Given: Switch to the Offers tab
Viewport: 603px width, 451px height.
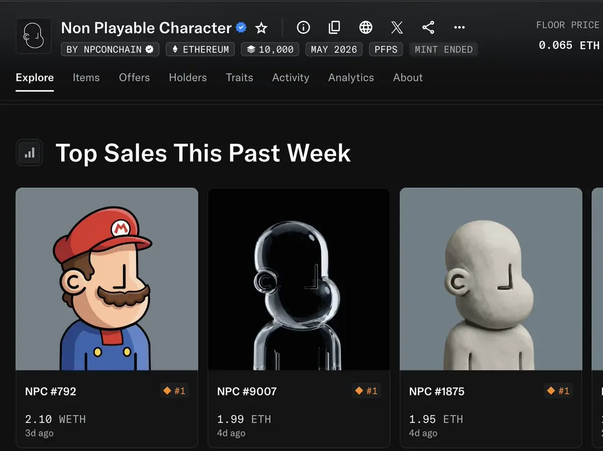Looking at the screenshot, I should pos(134,77).
